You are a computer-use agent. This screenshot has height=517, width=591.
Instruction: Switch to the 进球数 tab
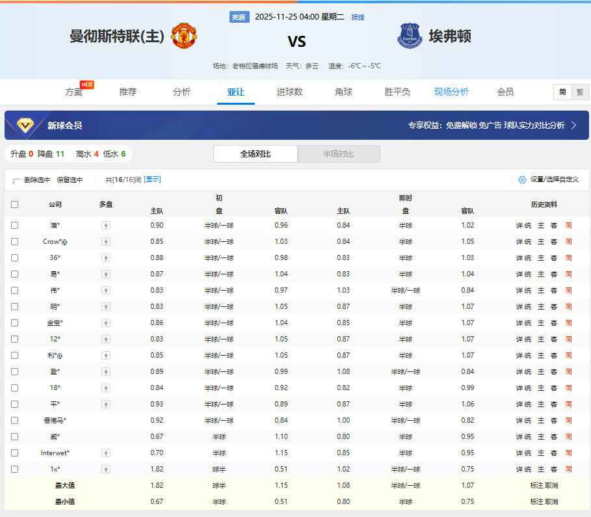(289, 92)
